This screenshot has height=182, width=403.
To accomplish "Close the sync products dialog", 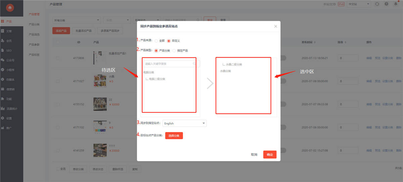I will pos(276,26).
